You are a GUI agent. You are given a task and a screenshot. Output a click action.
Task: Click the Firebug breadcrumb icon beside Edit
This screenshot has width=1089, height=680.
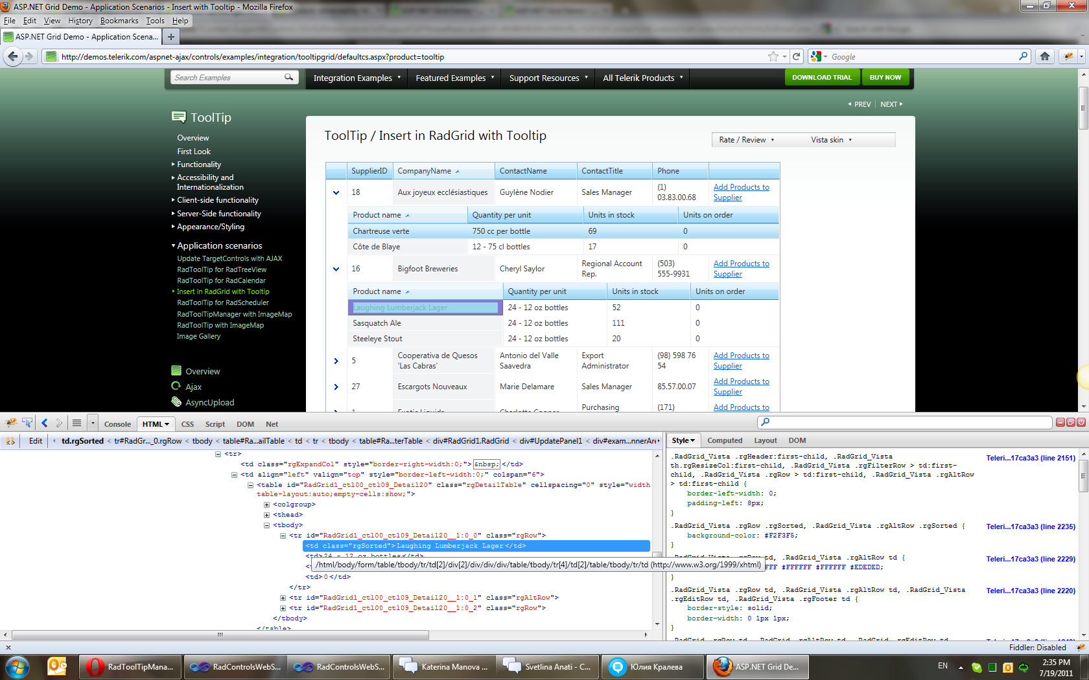[x=10, y=441]
